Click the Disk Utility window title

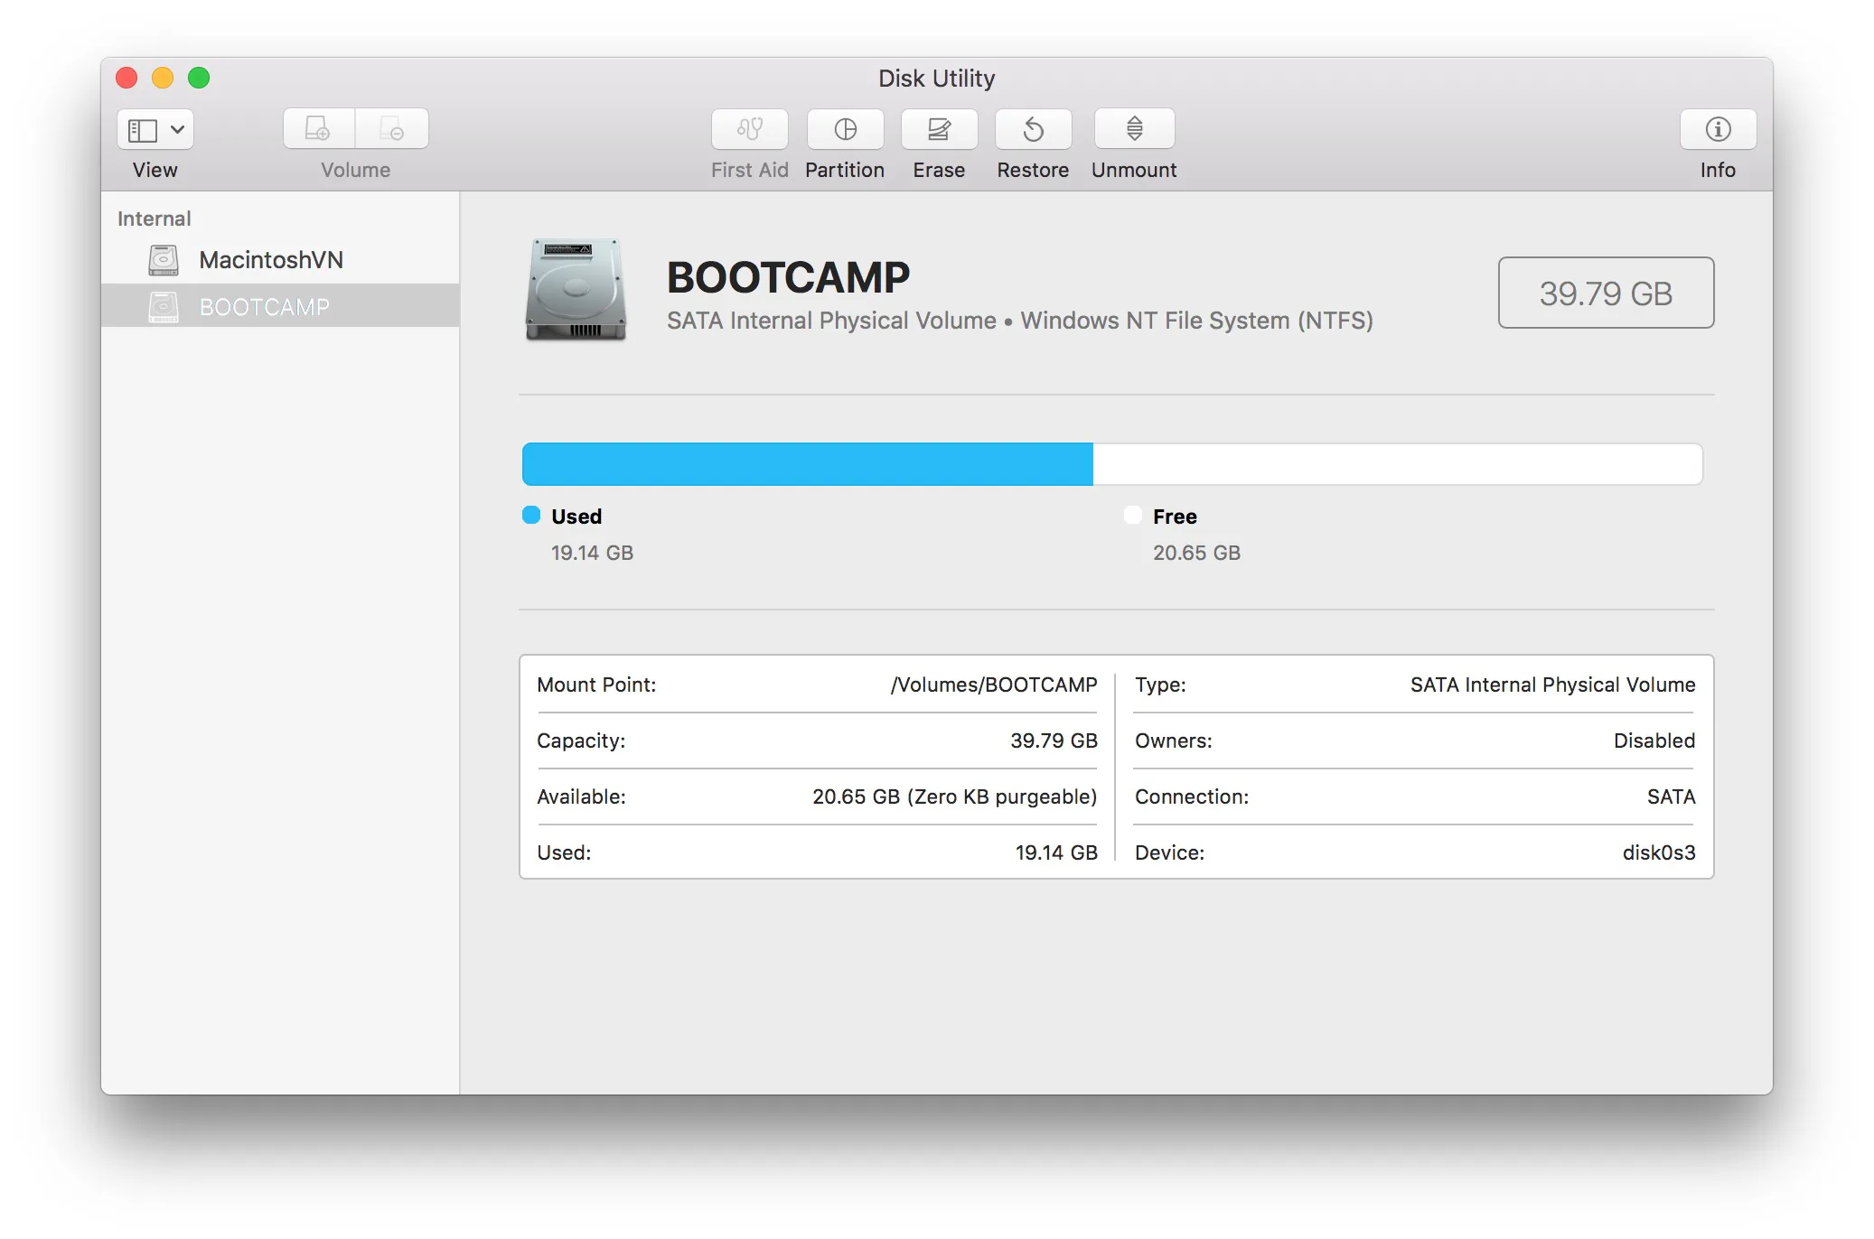click(936, 79)
